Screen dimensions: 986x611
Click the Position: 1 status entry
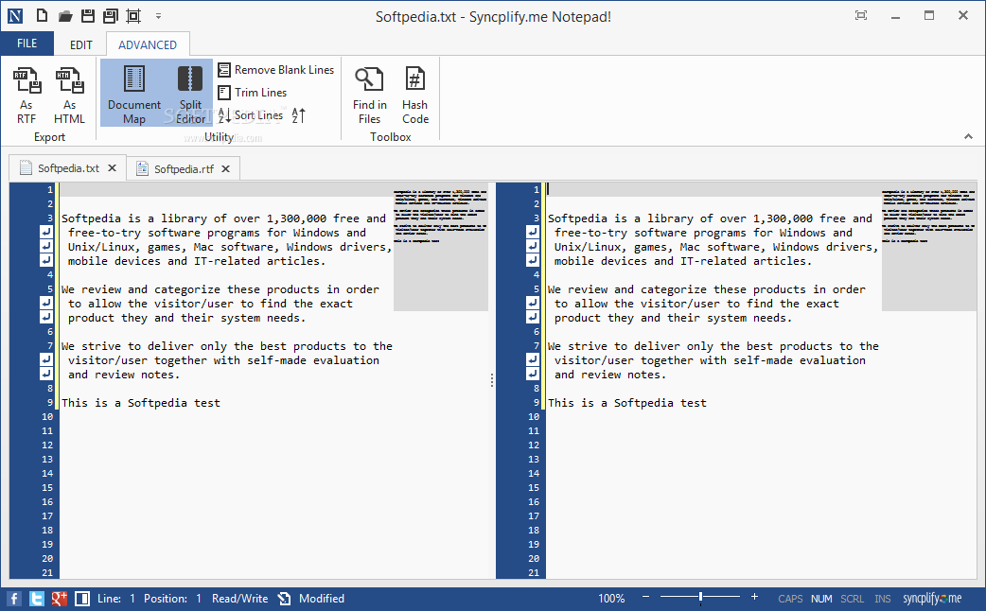(172, 599)
